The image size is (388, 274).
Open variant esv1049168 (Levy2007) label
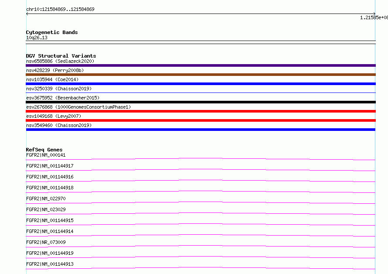tap(54, 116)
